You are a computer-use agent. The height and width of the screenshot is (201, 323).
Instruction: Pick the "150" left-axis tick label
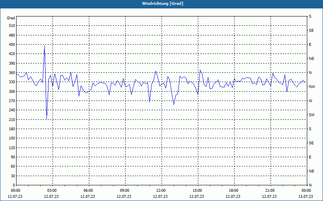[x=12, y=138]
